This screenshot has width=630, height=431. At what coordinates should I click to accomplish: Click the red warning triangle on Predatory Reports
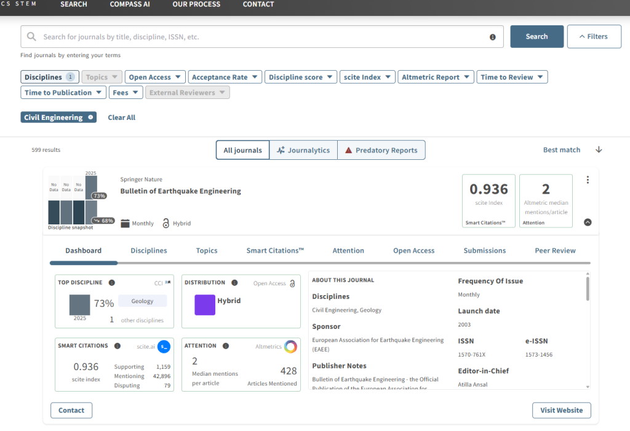(x=350, y=149)
